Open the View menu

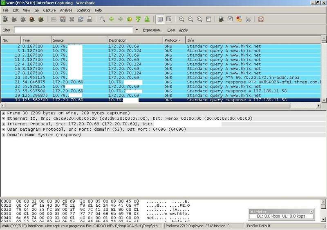coord(27,10)
